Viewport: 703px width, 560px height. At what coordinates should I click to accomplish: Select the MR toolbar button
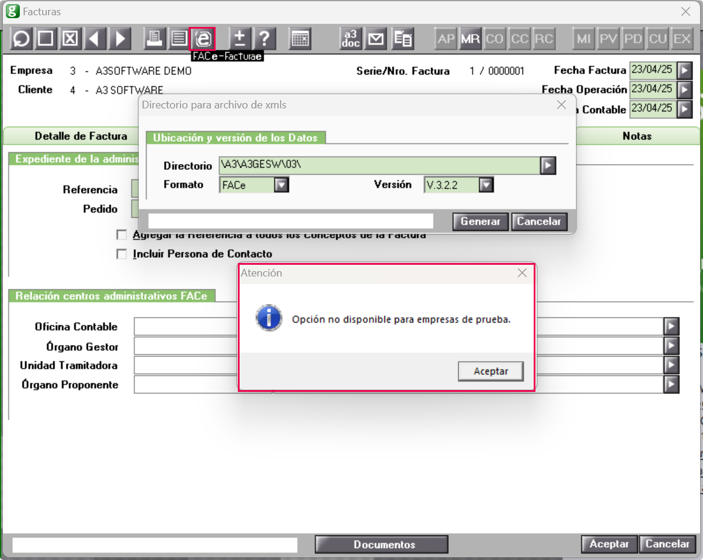470,39
